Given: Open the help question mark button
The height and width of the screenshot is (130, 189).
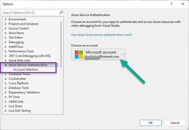Looking at the screenshot, I should (171, 4).
